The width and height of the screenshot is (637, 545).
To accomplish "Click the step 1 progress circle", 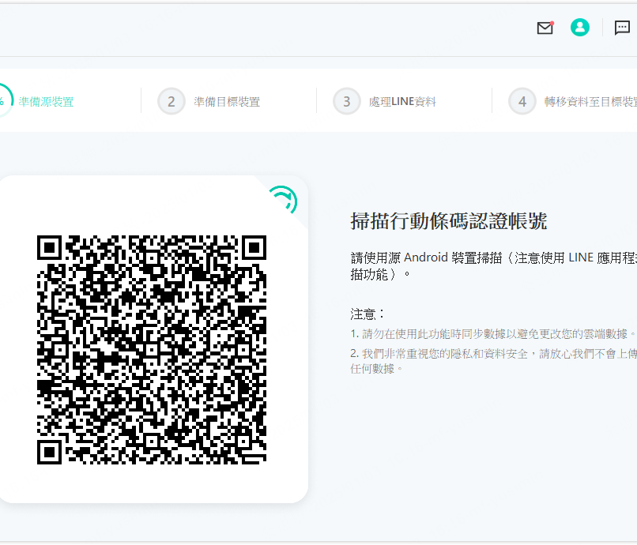I will [3, 102].
